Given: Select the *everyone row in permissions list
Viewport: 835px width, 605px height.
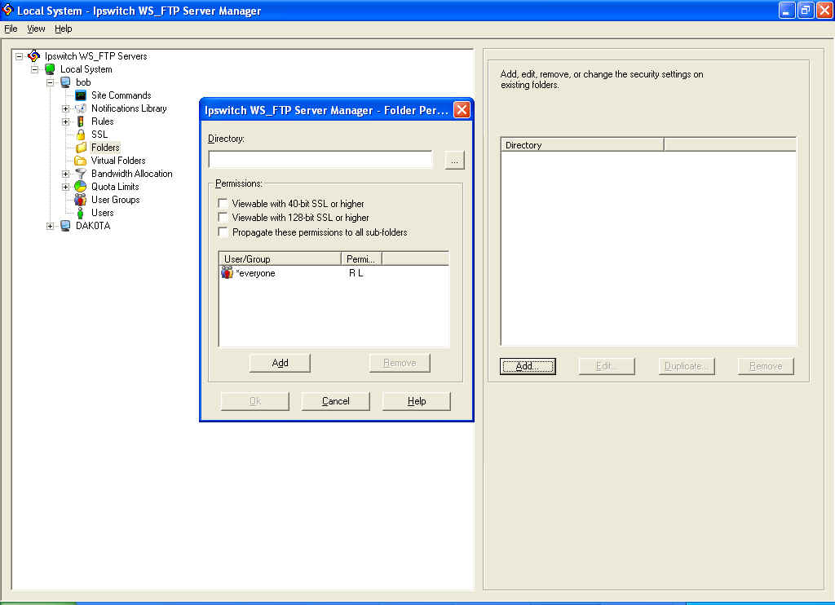Looking at the screenshot, I should pos(334,273).
